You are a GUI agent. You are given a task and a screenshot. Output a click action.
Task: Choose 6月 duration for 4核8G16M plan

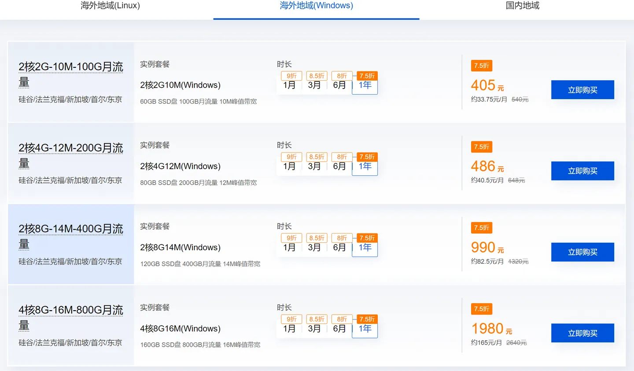(339, 328)
